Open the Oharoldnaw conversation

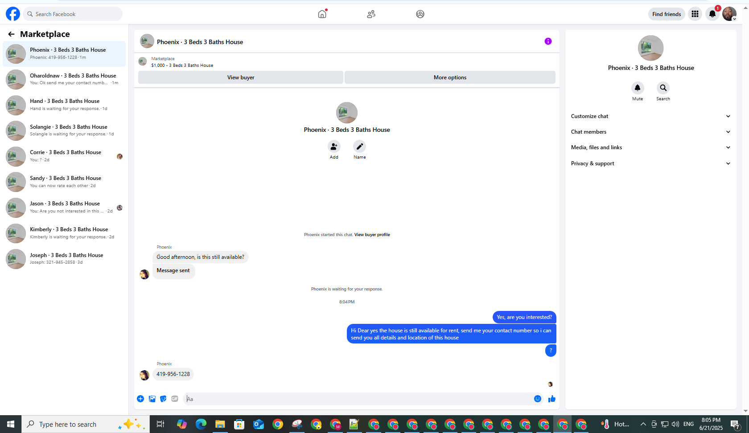[x=64, y=79]
